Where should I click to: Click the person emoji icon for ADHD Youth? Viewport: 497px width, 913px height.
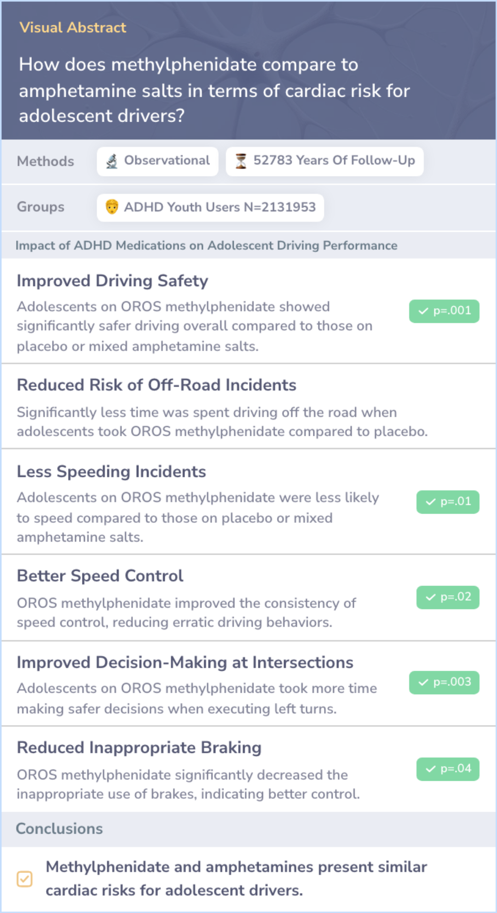112,207
